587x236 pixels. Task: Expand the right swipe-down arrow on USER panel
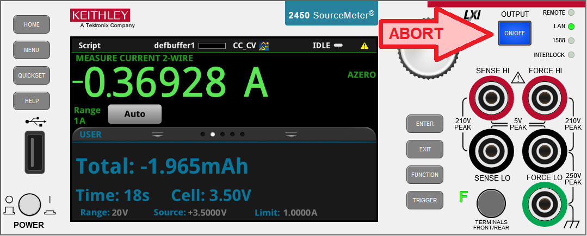[x=291, y=135]
